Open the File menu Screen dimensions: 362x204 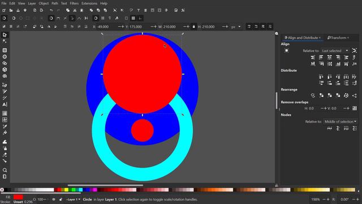click(x=4, y=3)
